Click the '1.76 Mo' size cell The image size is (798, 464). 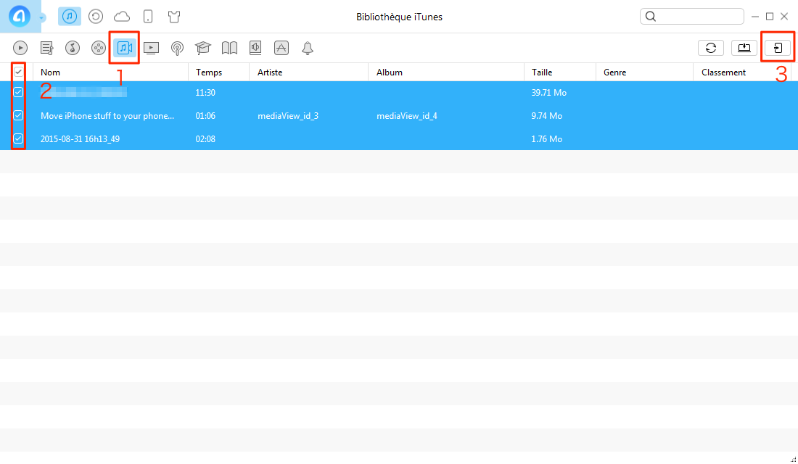coord(546,139)
